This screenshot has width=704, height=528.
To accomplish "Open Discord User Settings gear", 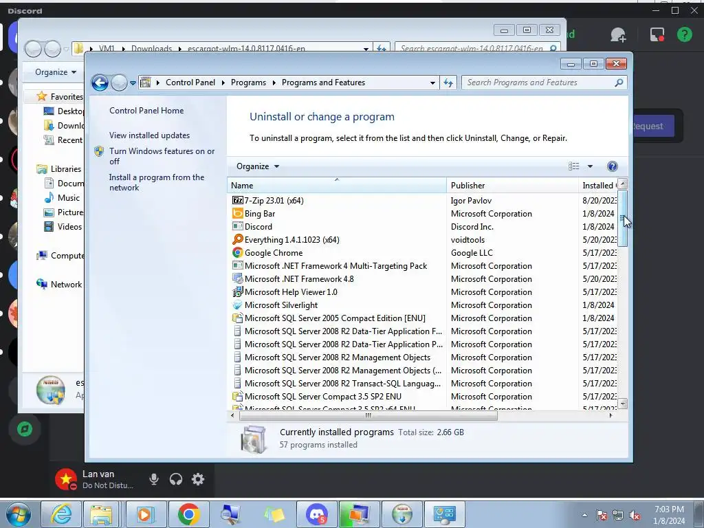I will (197, 479).
